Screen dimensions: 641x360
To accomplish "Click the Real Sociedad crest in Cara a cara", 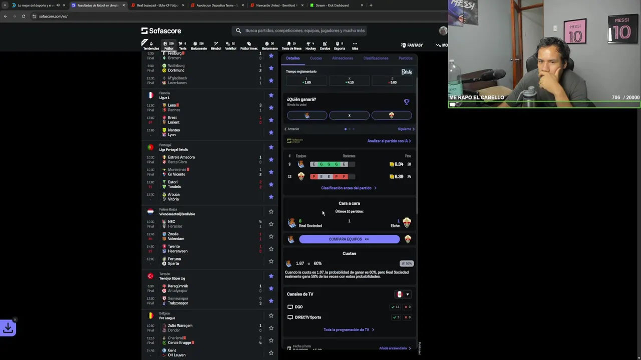I will [x=292, y=223].
